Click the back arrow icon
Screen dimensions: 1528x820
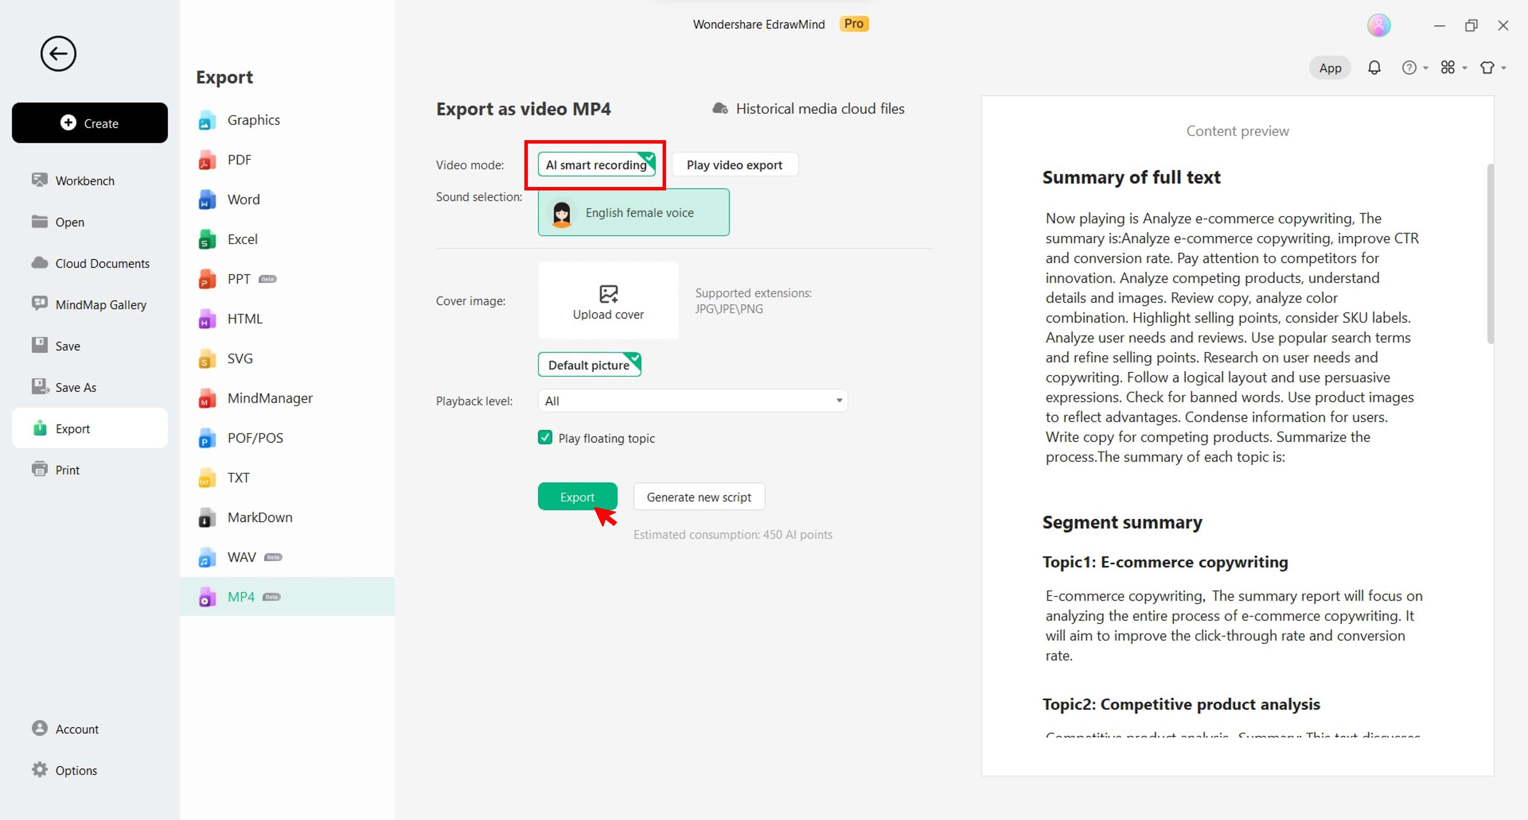point(58,54)
